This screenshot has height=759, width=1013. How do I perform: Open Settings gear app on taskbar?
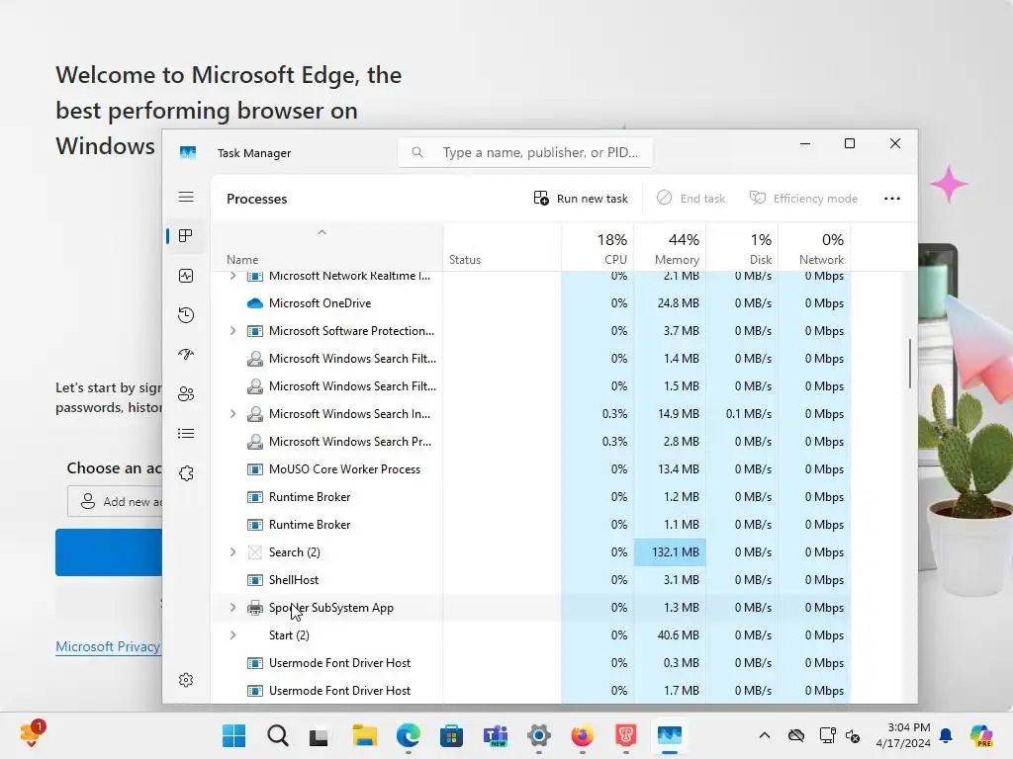tap(539, 735)
